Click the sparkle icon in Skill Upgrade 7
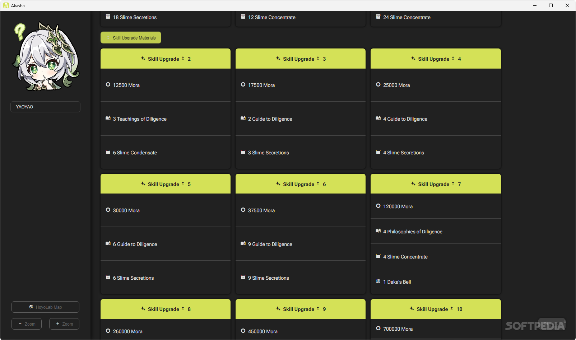Screen dimensions: 576x340 [x=413, y=183]
